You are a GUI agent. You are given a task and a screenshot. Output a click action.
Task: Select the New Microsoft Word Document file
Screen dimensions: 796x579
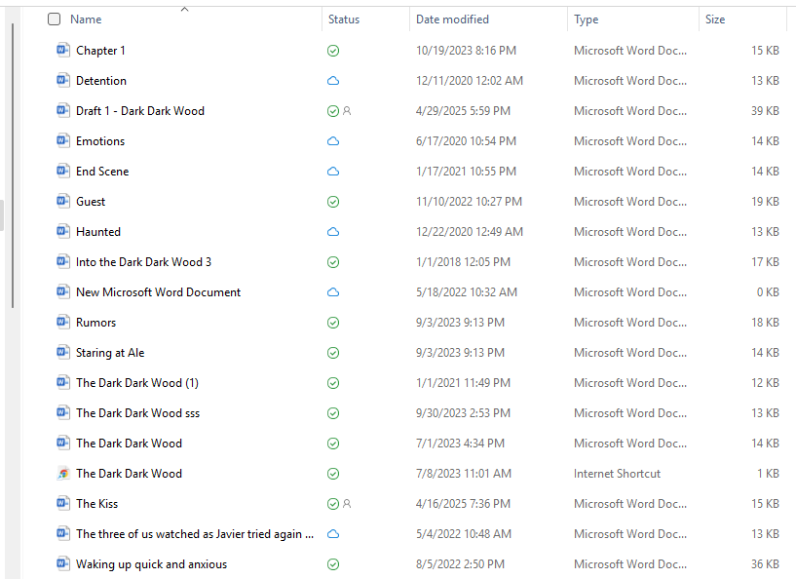coord(158,292)
